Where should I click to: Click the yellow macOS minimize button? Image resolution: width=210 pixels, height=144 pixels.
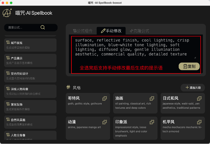7,3
